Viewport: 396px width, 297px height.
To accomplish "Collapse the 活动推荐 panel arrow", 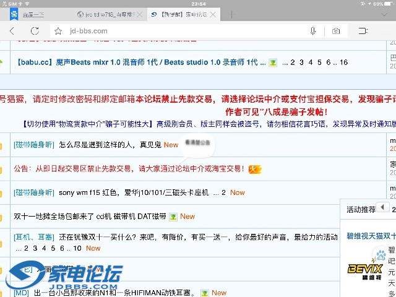I will (x=382, y=207).
